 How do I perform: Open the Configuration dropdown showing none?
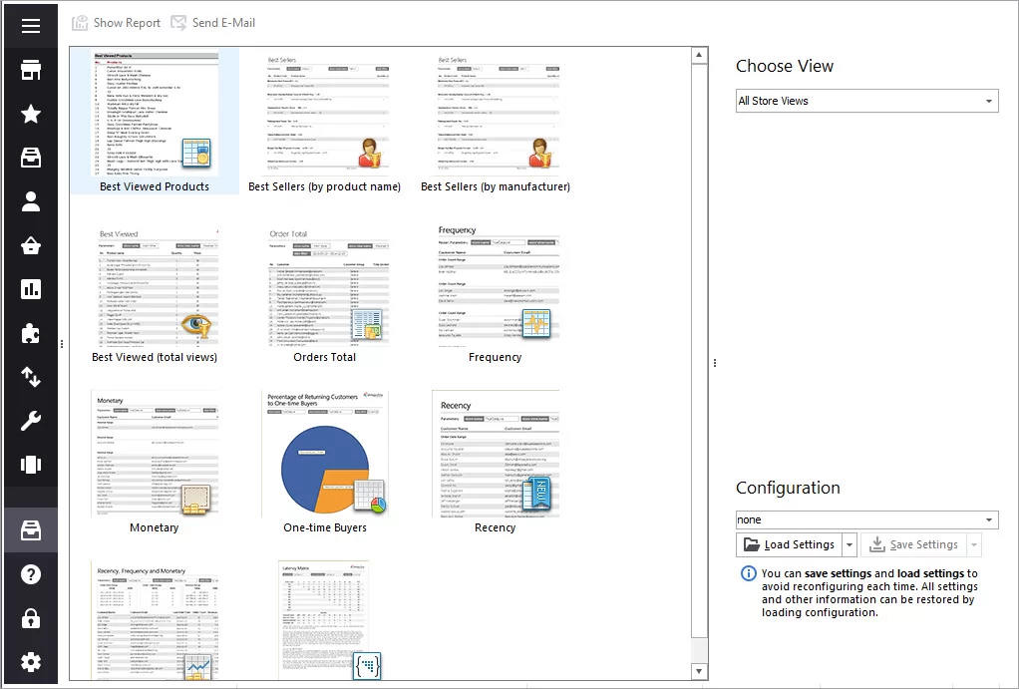tap(866, 519)
